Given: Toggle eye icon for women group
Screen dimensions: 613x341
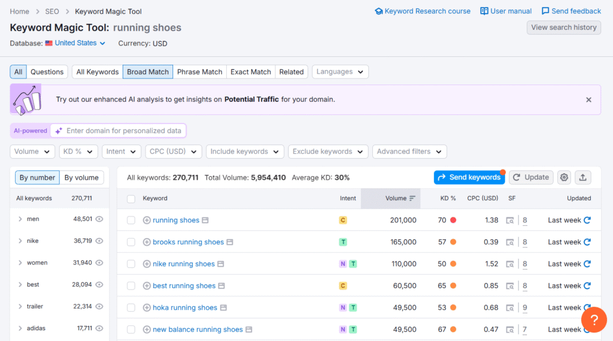Looking at the screenshot, I should [99, 262].
